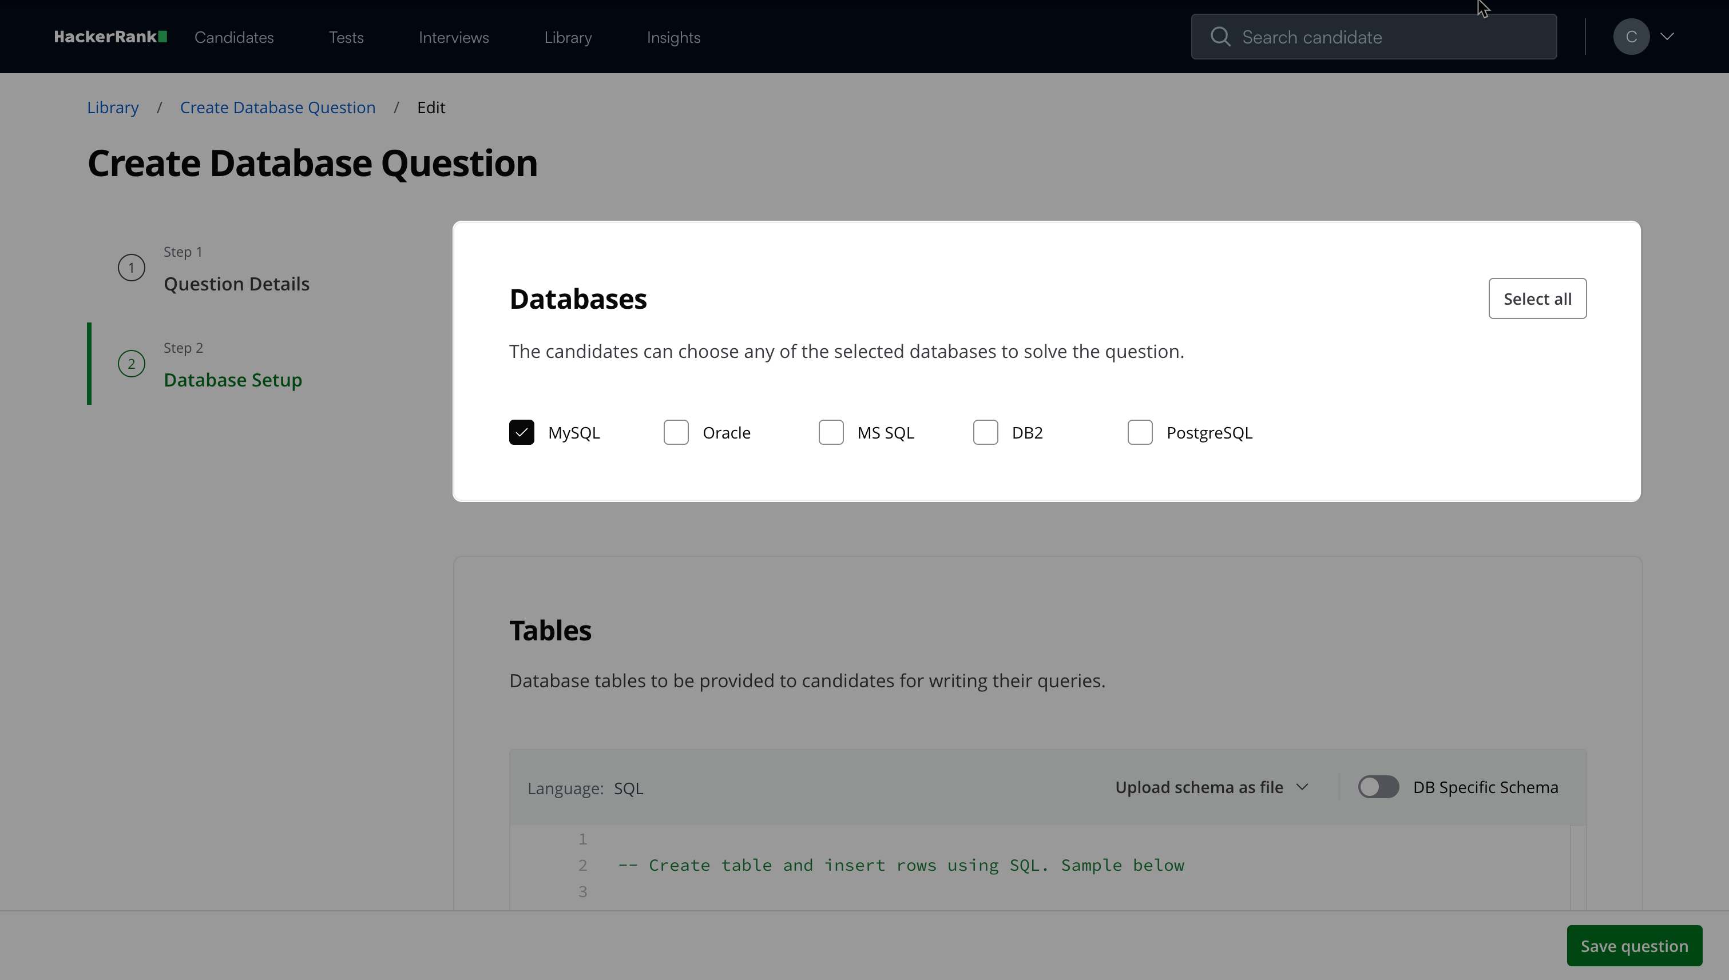Viewport: 1729px width, 980px height.
Task: Tick the MS SQL checkbox
Action: click(x=831, y=432)
